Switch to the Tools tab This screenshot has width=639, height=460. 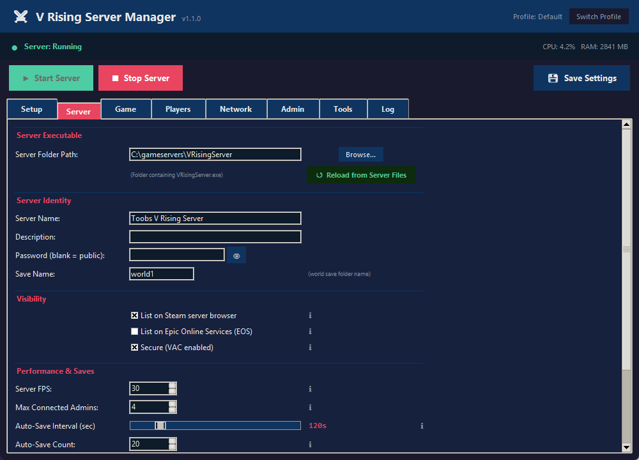click(x=343, y=109)
